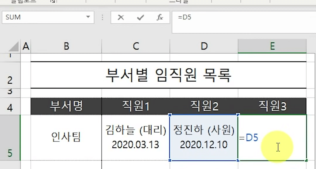The width and height of the screenshot is (316, 169).
Task: Select row 3 header
Action: [10, 93]
